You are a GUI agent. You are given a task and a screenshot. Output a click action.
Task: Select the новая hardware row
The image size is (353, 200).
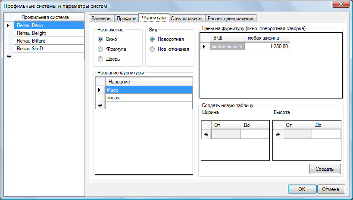(149, 98)
